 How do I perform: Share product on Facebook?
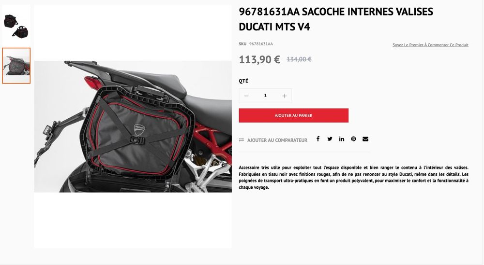coord(318,139)
